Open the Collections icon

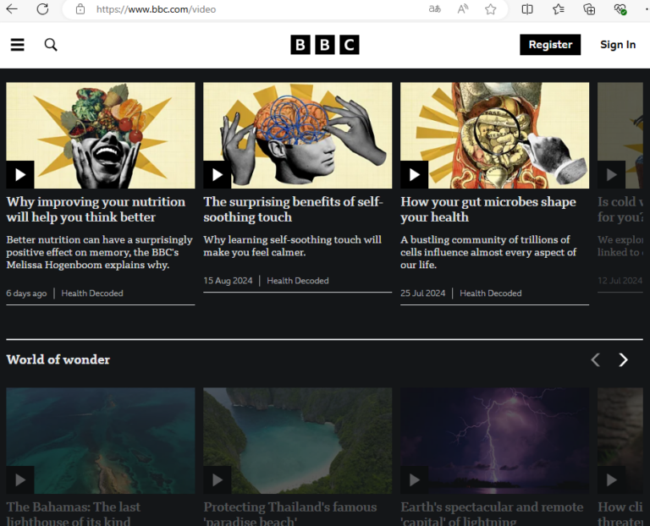point(589,8)
